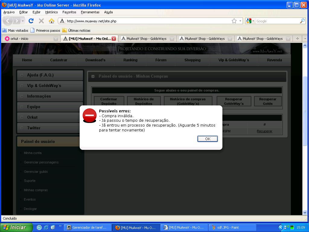Screen dimensions: 309x232
Task: Click Histórico de compras (GoldsWay's) button
Action: point(188,101)
